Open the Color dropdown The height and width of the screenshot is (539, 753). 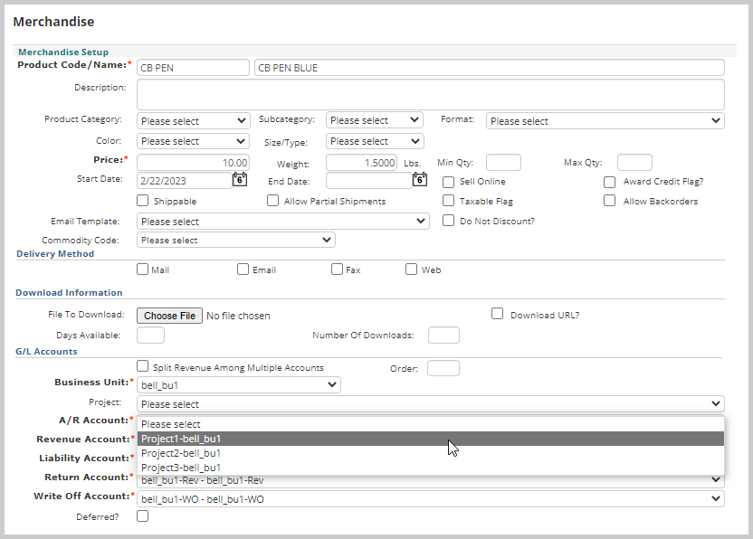coord(193,141)
